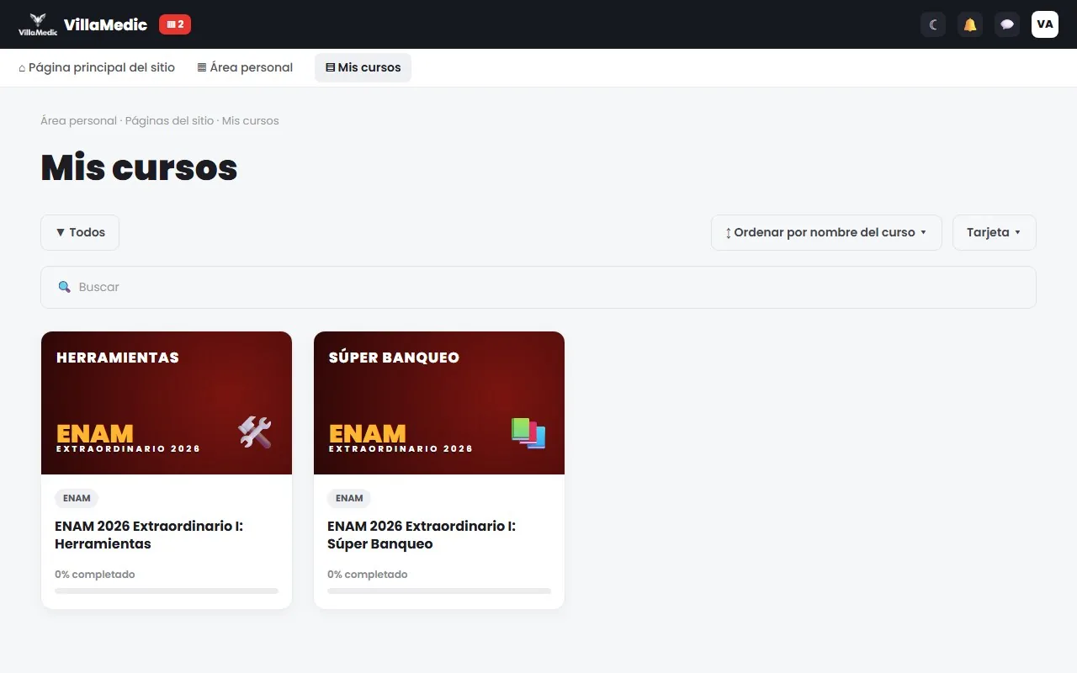Open the Herramientas course banner image
1077x673 pixels.
(x=167, y=403)
